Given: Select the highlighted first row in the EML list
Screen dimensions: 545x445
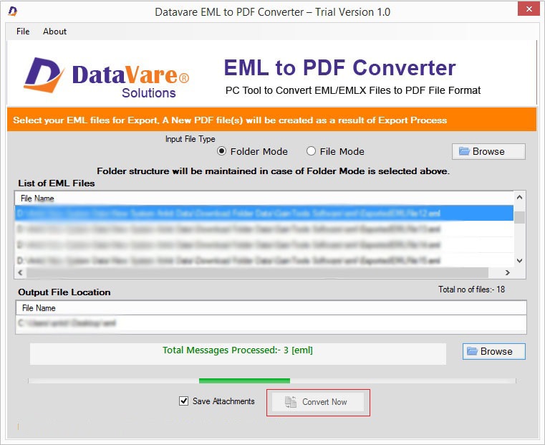Looking at the screenshot, I should [264, 213].
